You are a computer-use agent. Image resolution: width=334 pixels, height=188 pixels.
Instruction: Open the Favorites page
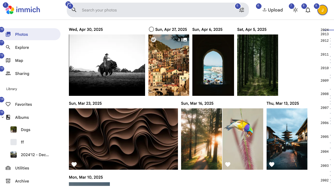click(x=23, y=104)
